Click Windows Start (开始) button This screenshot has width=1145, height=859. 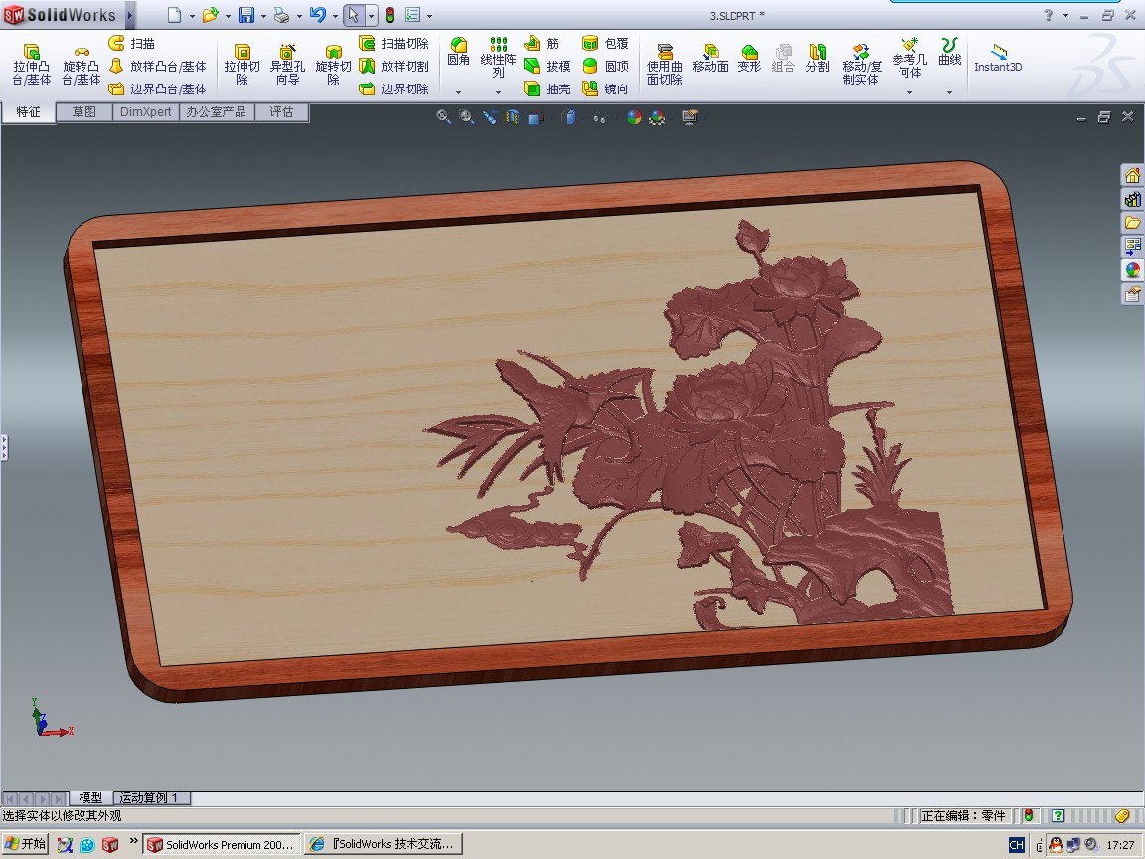coord(25,844)
